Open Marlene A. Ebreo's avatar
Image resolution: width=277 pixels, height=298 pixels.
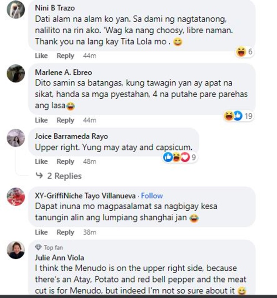(x=16, y=74)
